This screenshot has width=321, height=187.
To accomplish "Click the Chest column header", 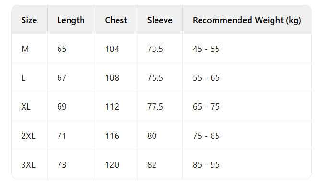I will pyautogui.click(x=116, y=20).
